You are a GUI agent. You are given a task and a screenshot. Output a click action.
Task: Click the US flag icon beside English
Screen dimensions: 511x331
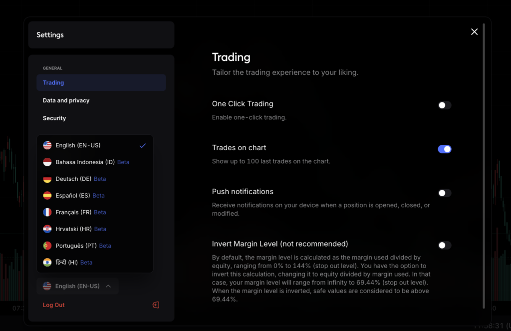(47, 145)
